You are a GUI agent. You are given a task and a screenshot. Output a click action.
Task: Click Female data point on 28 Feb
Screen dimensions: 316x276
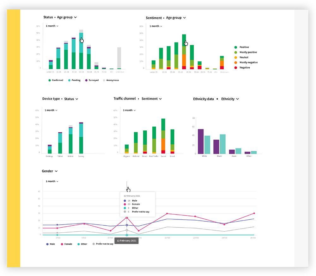pyautogui.click(x=254, y=213)
